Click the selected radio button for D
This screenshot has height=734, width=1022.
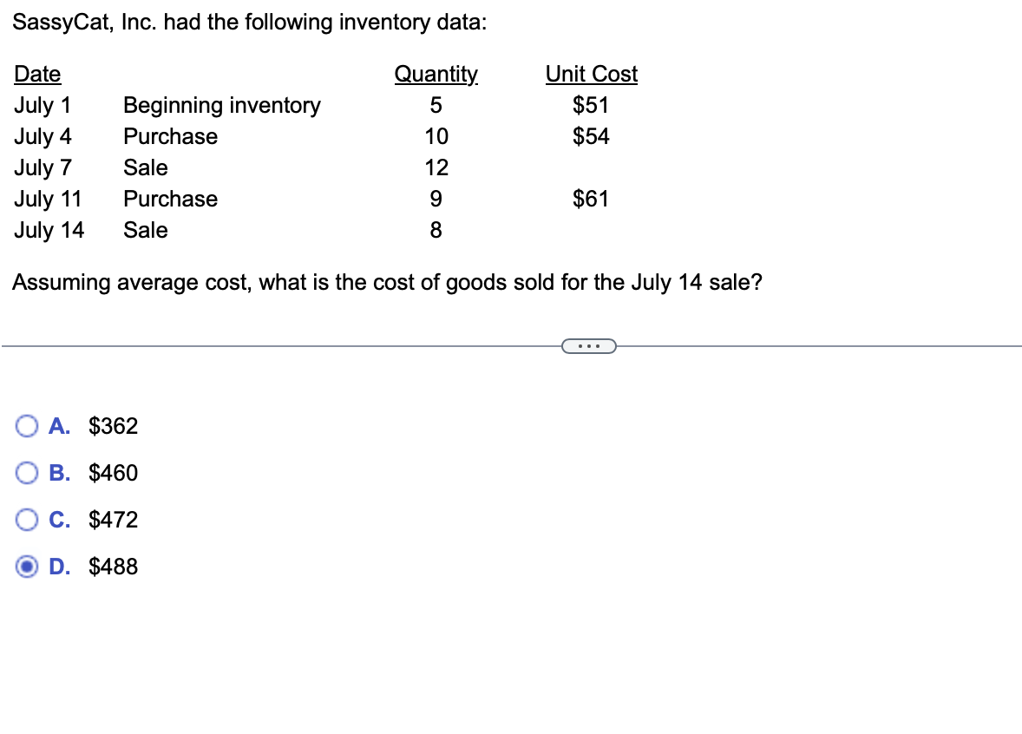pyautogui.click(x=27, y=566)
